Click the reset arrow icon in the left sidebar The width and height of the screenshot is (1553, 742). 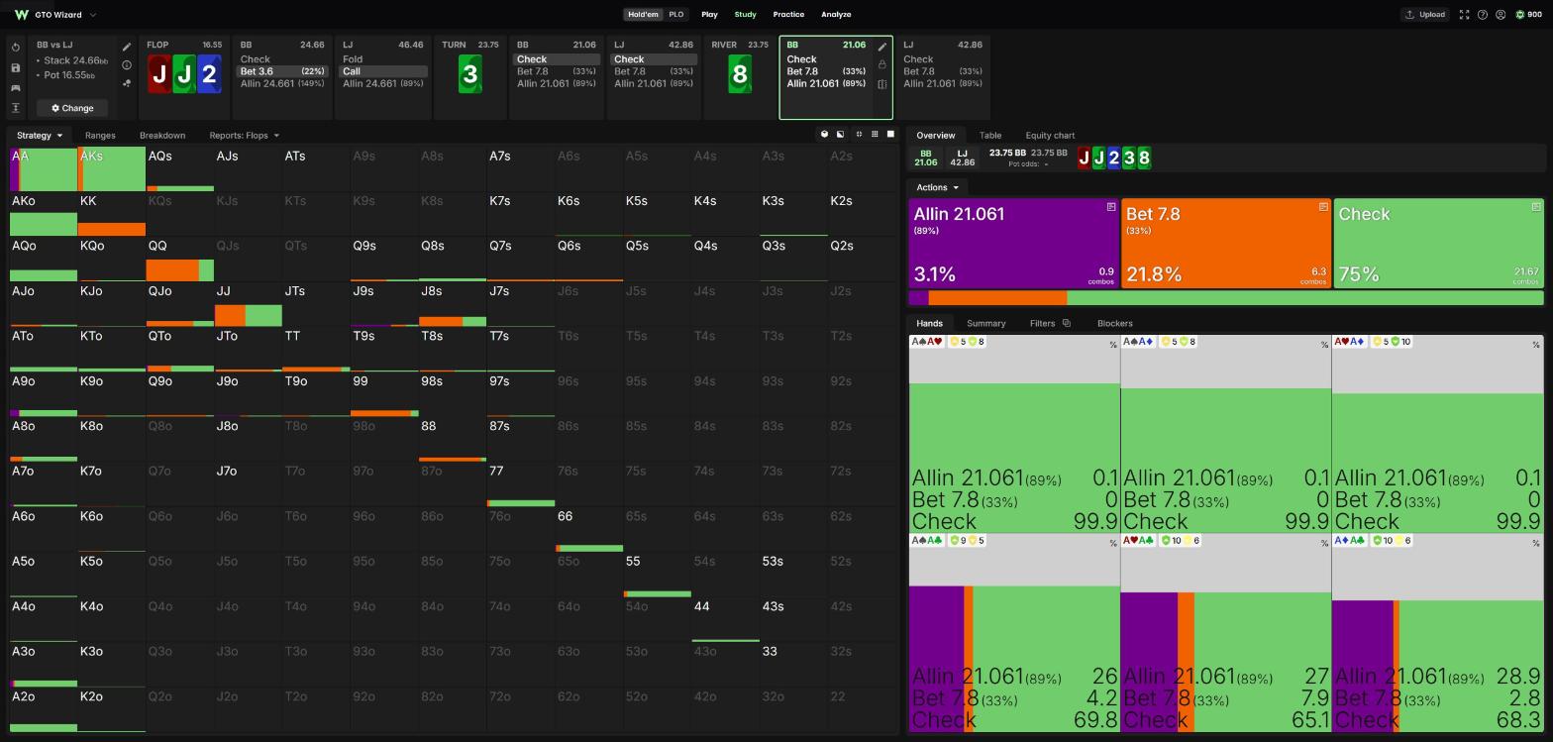[x=16, y=48]
